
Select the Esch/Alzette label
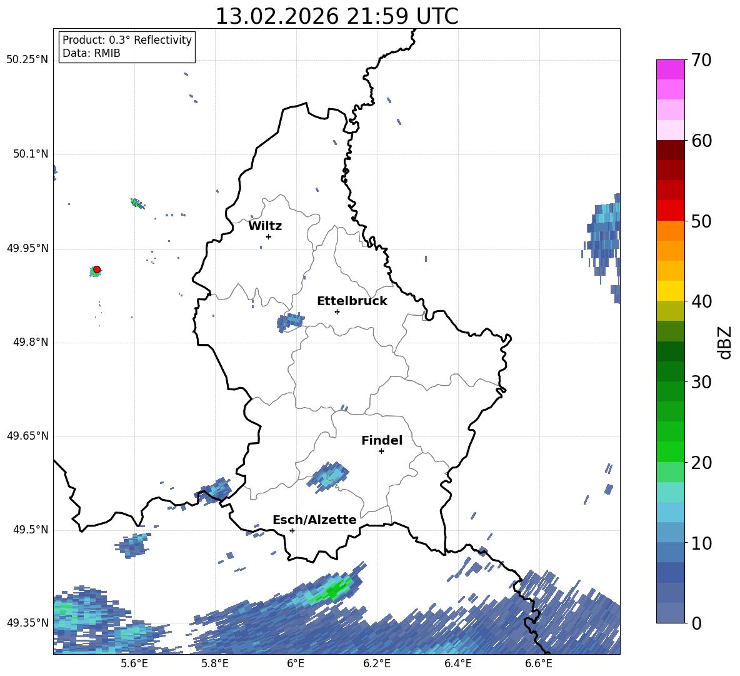314,520
